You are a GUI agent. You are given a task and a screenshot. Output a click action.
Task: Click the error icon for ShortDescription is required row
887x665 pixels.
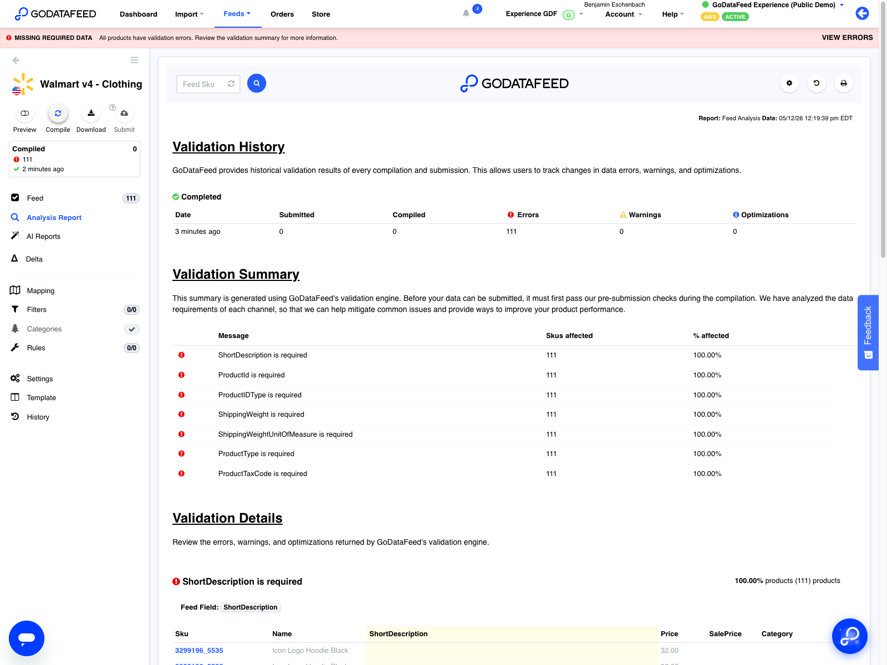[x=181, y=355]
